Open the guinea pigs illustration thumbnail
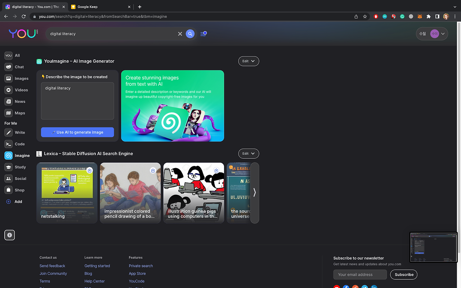The width and height of the screenshot is (461, 288). point(194,193)
